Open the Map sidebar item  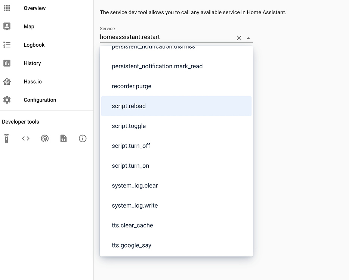pos(29,27)
